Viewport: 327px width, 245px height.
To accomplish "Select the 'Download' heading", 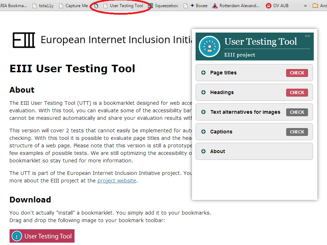I will coord(30,200).
